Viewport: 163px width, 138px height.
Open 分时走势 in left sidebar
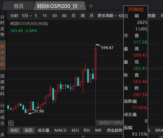[x=2, y=25]
